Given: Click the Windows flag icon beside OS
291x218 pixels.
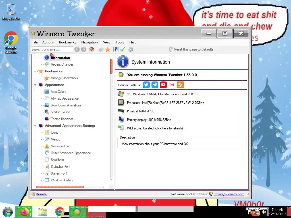Looking at the screenshot, I should [x=121, y=94].
